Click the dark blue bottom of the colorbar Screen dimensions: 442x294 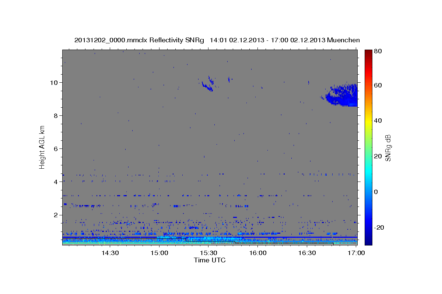(368, 241)
